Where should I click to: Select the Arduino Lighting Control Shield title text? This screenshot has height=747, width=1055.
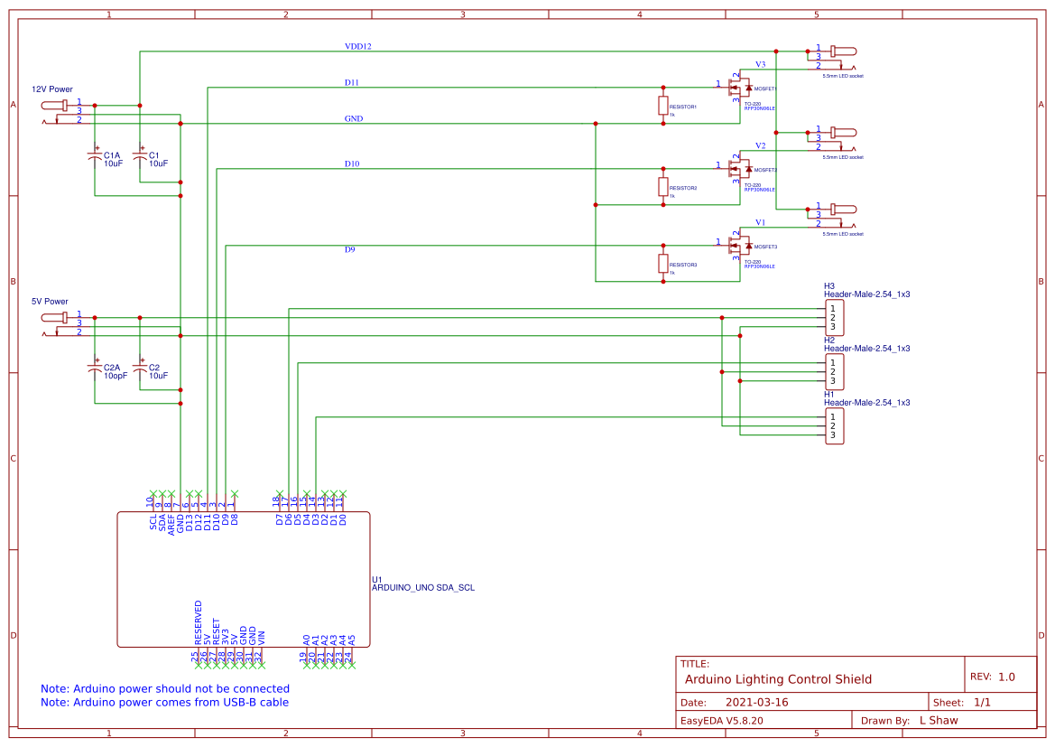point(778,679)
